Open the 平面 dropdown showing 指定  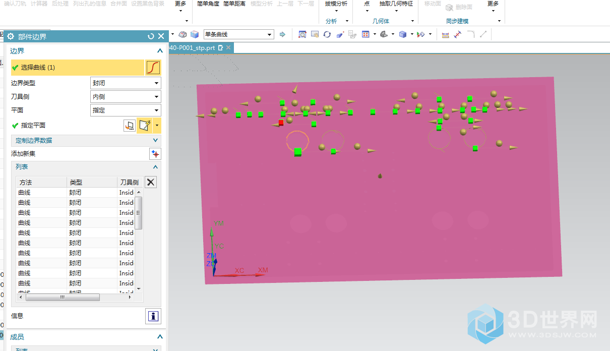[x=126, y=110]
